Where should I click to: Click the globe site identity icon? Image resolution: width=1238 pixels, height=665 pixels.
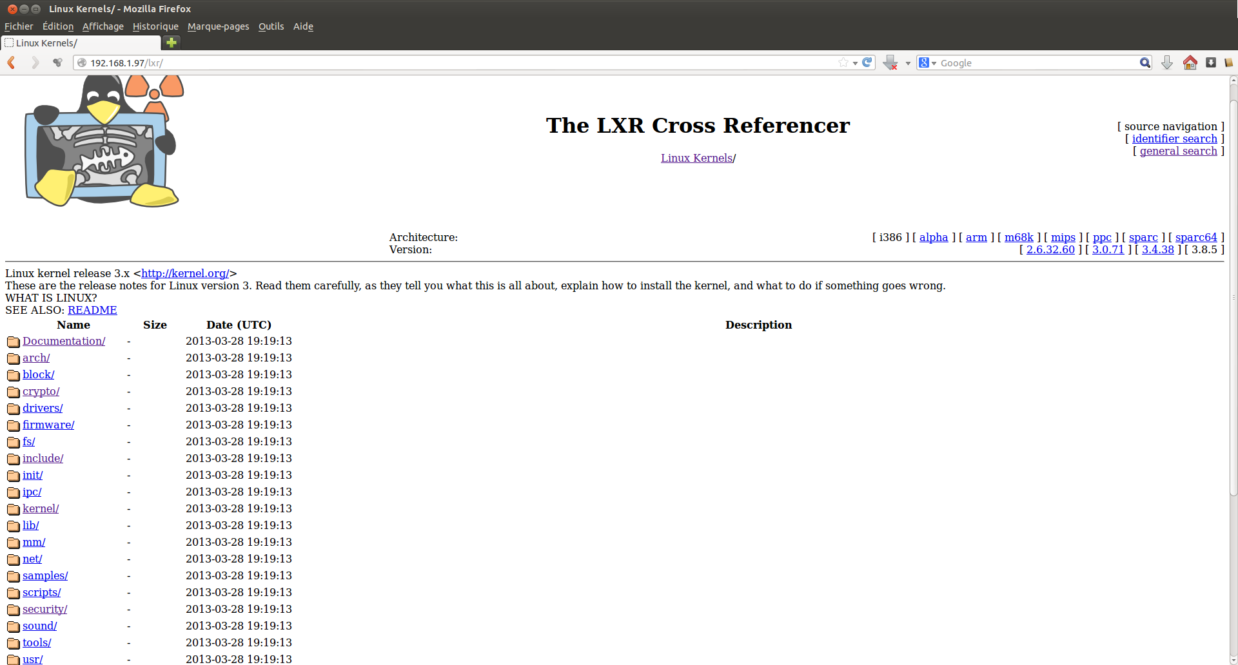click(x=82, y=63)
